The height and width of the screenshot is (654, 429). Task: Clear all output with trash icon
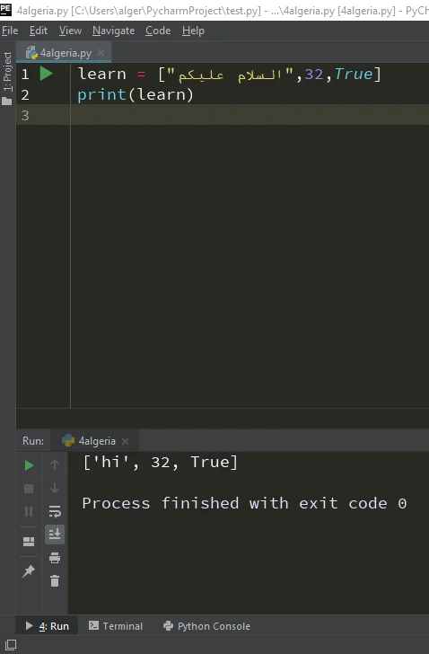pyautogui.click(x=55, y=580)
